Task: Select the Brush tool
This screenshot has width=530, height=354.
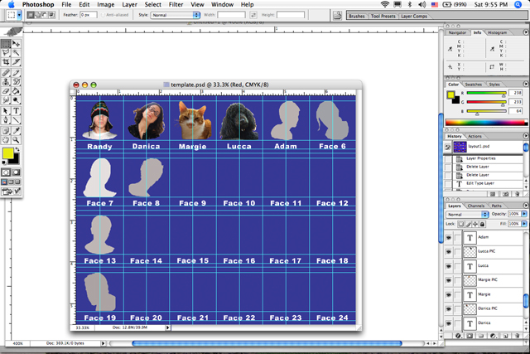Action: click(x=16, y=73)
